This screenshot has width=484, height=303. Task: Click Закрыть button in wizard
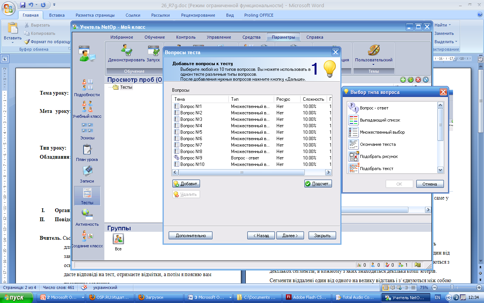[x=322, y=236]
